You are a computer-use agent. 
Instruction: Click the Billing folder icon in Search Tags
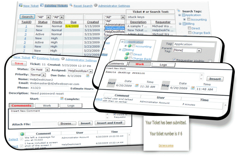(184, 24)
